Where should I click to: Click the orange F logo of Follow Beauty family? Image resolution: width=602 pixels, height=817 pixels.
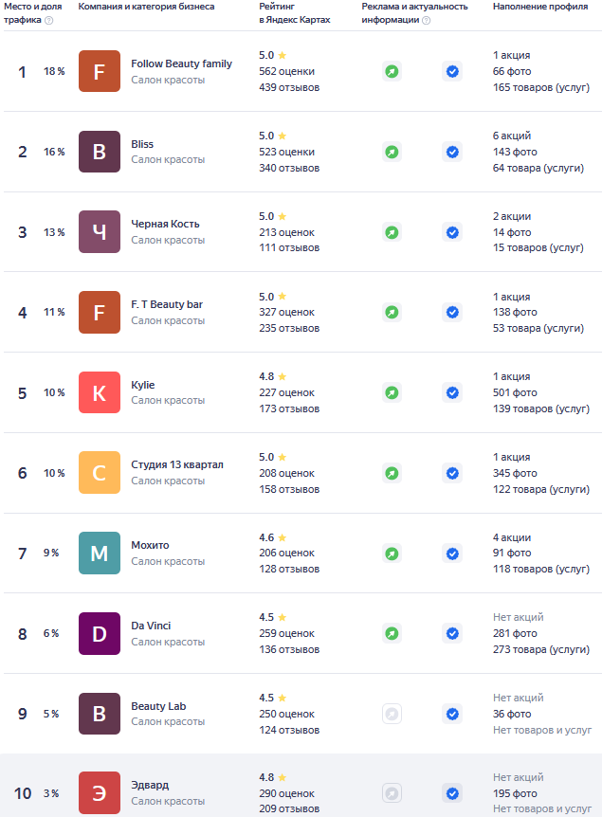(100, 71)
